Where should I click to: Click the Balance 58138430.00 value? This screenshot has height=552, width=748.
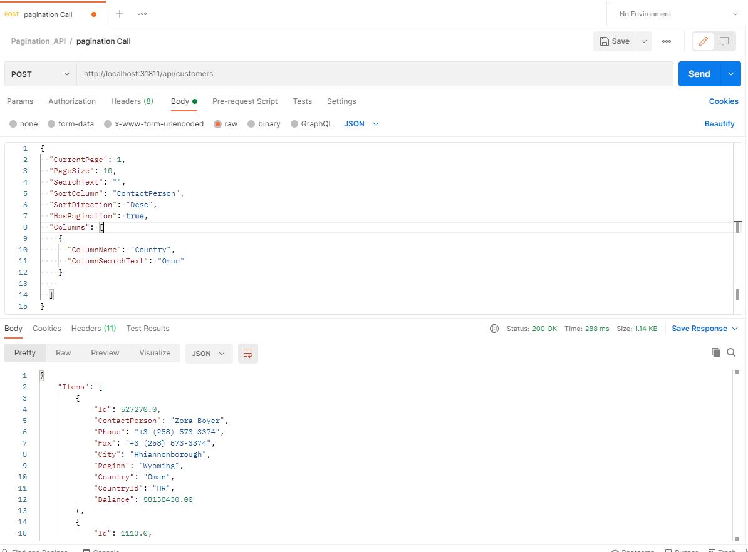(x=168, y=499)
